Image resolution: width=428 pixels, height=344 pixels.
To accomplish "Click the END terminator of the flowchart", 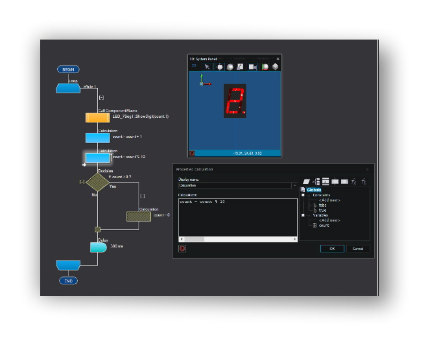I will click(68, 281).
